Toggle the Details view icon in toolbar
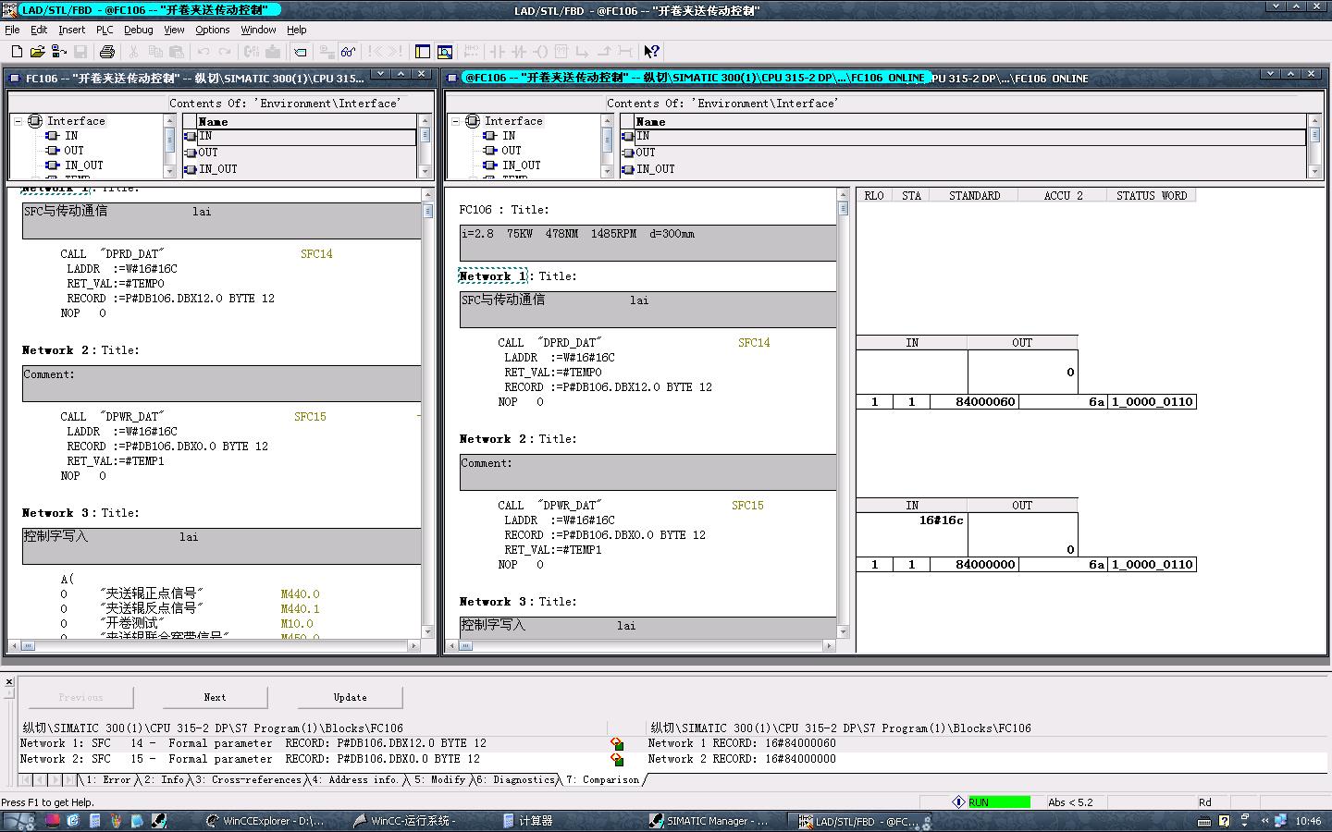The height and width of the screenshot is (832, 1332). click(445, 52)
